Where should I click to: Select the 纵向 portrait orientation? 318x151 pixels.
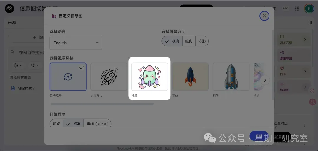pyautogui.click(x=189, y=41)
